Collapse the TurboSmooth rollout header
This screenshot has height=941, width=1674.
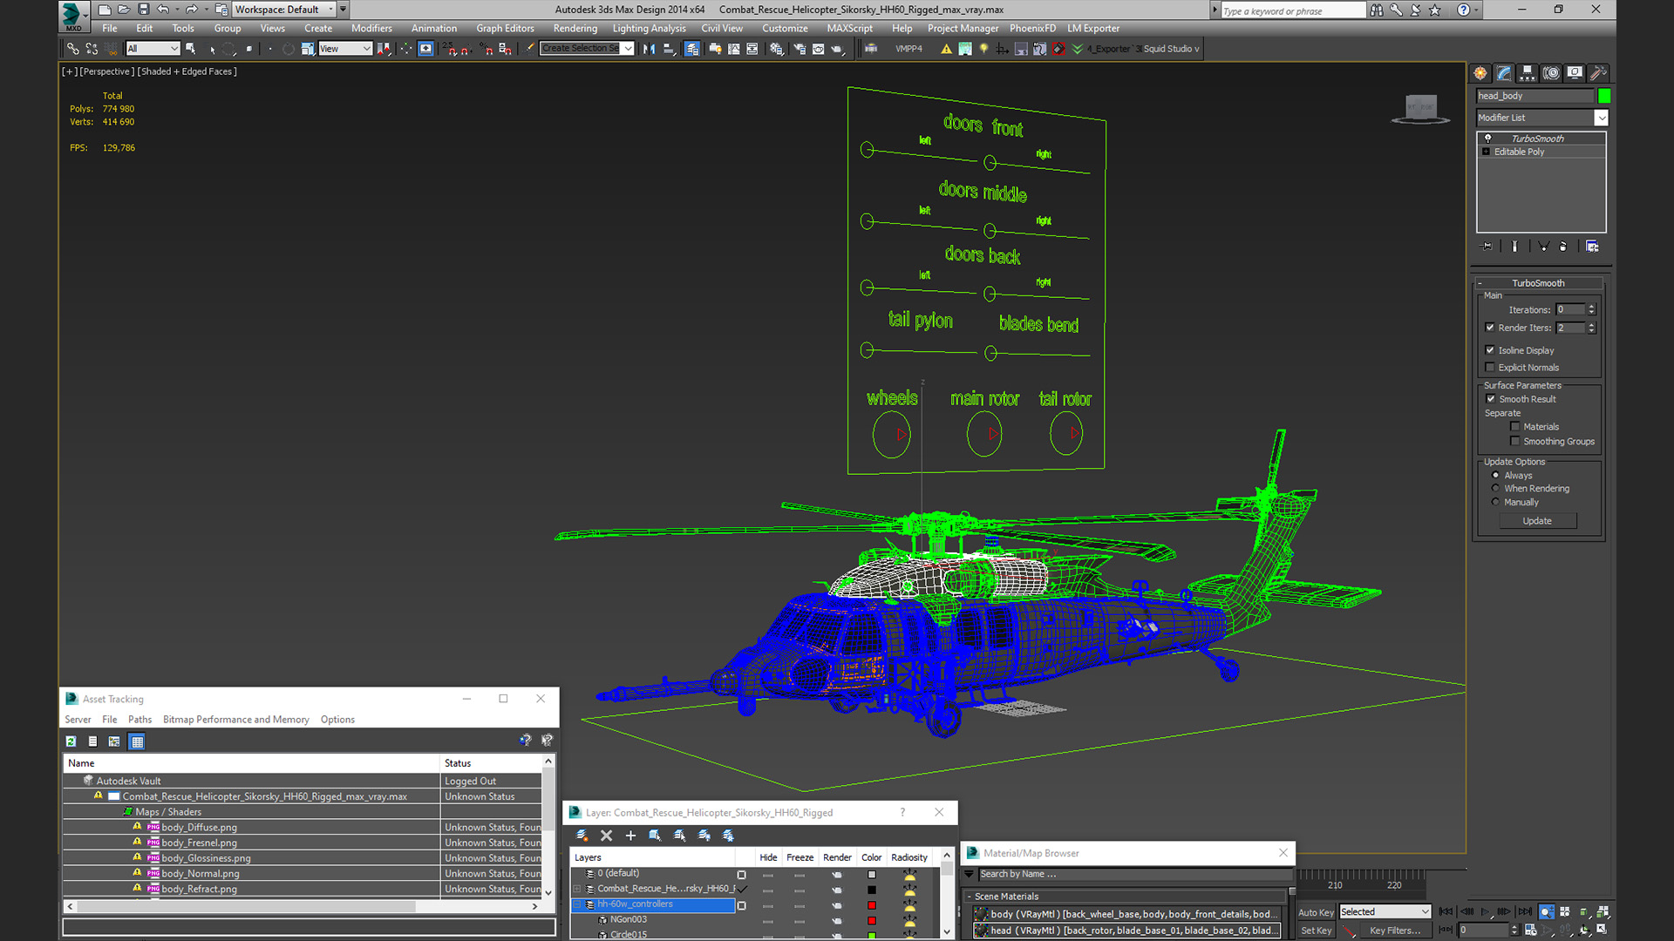click(1539, 283)
